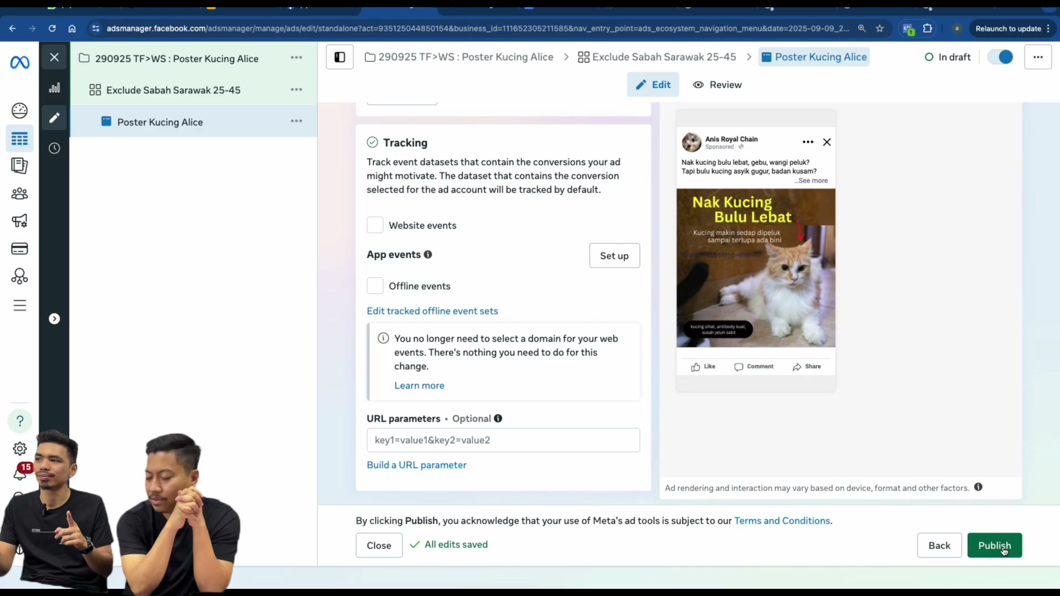
Task: Open the Audiences people icon
Action: pyautogui.click(x=19, y=194)
